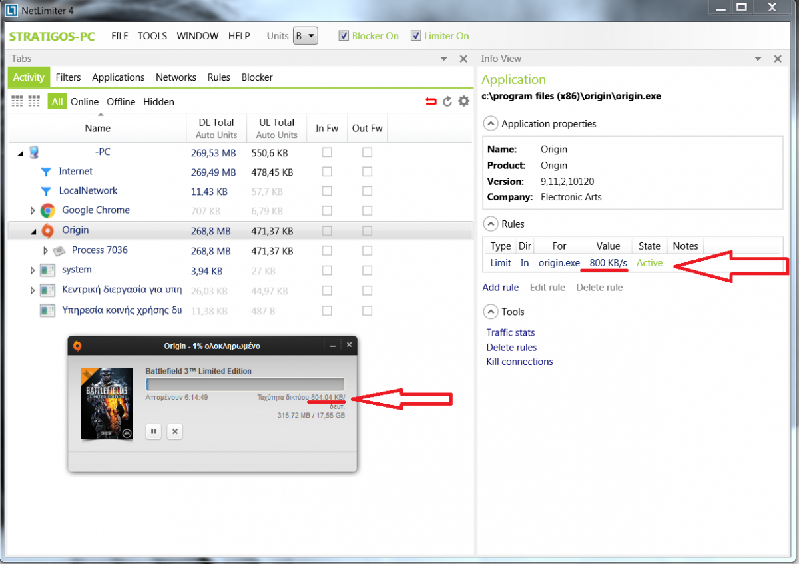The image size is (799, 564).
Task: Switch to the Filters tab
Action: click(x=69, y=77)
